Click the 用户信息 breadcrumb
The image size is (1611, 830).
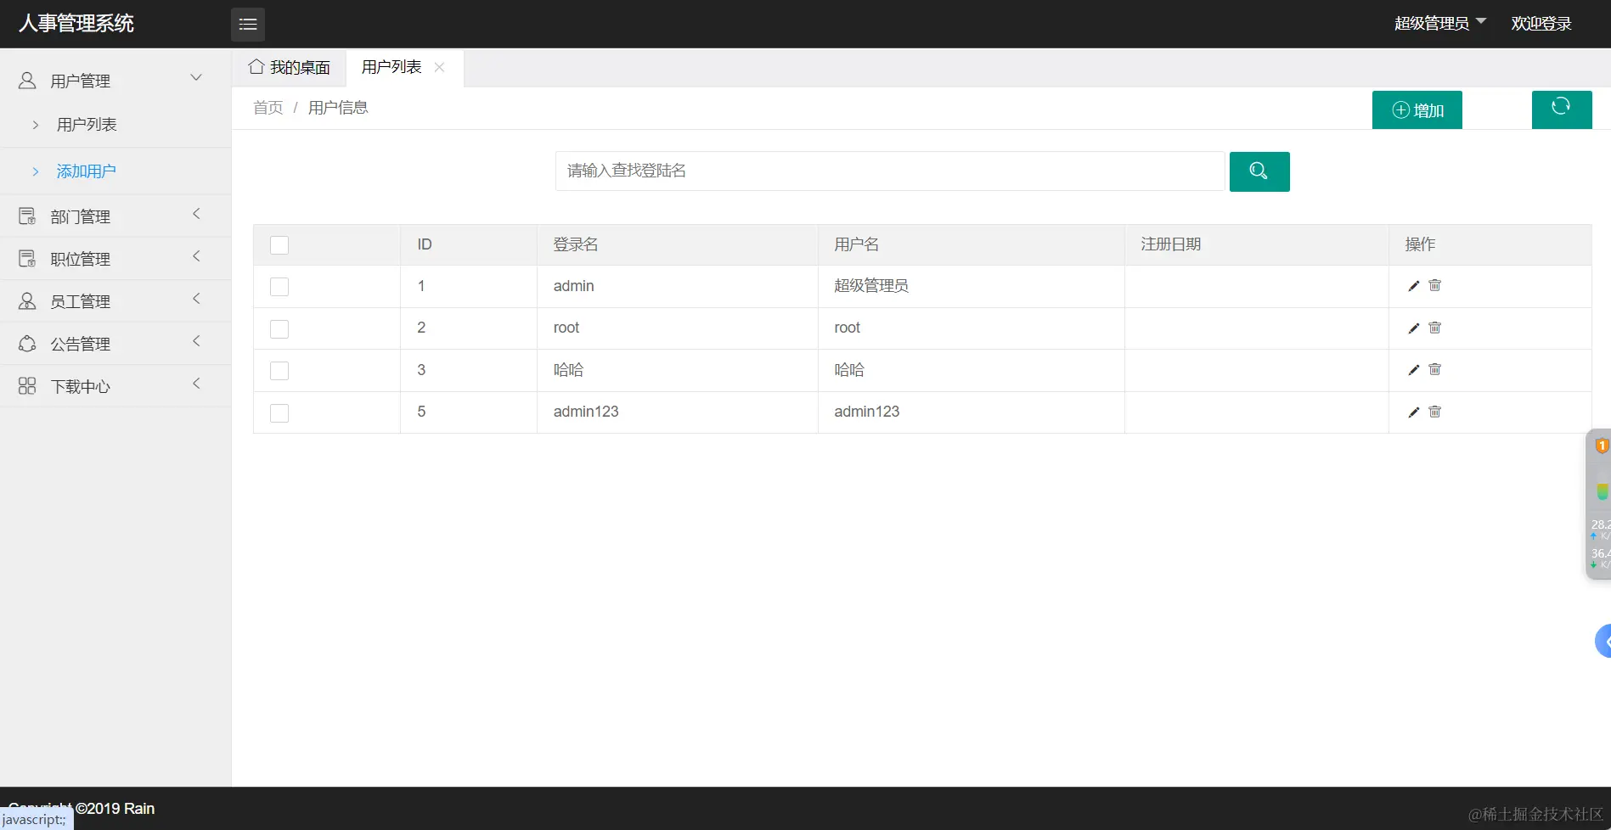click(x=338, y=108)
